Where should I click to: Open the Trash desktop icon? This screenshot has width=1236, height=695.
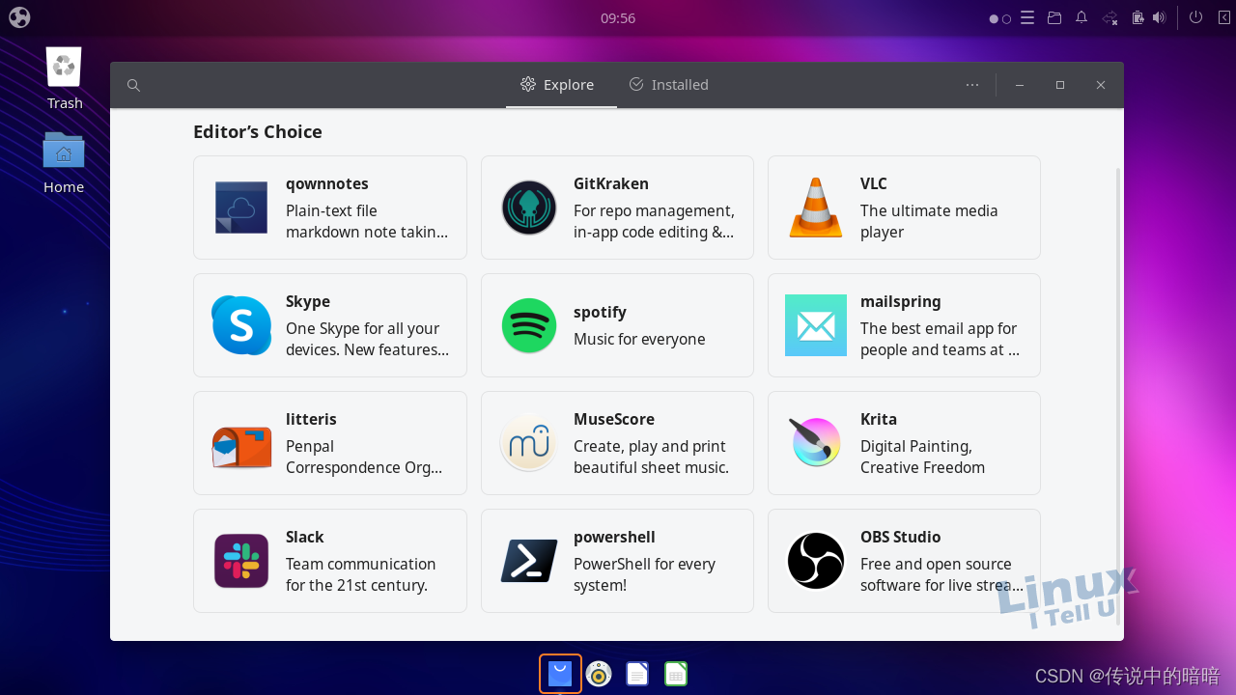click(x=64, y=78)
